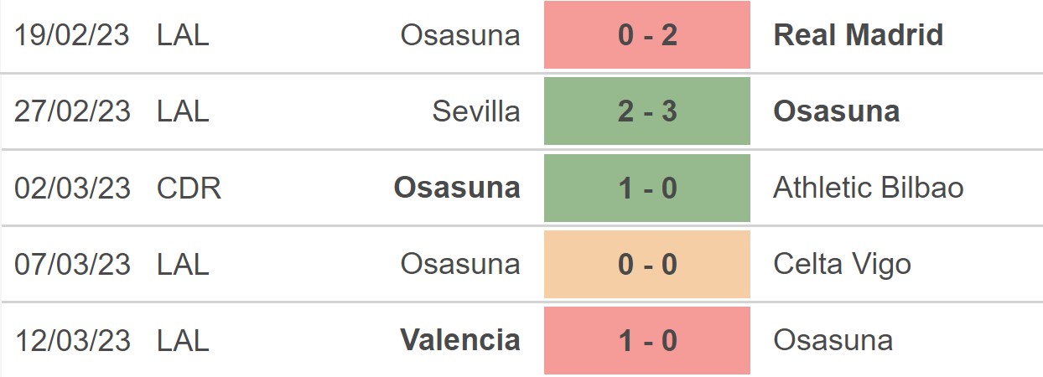Viewport: 1043px width, 377px height.
Task: Open the Sevilla team link
Action: tap(476, 111)
